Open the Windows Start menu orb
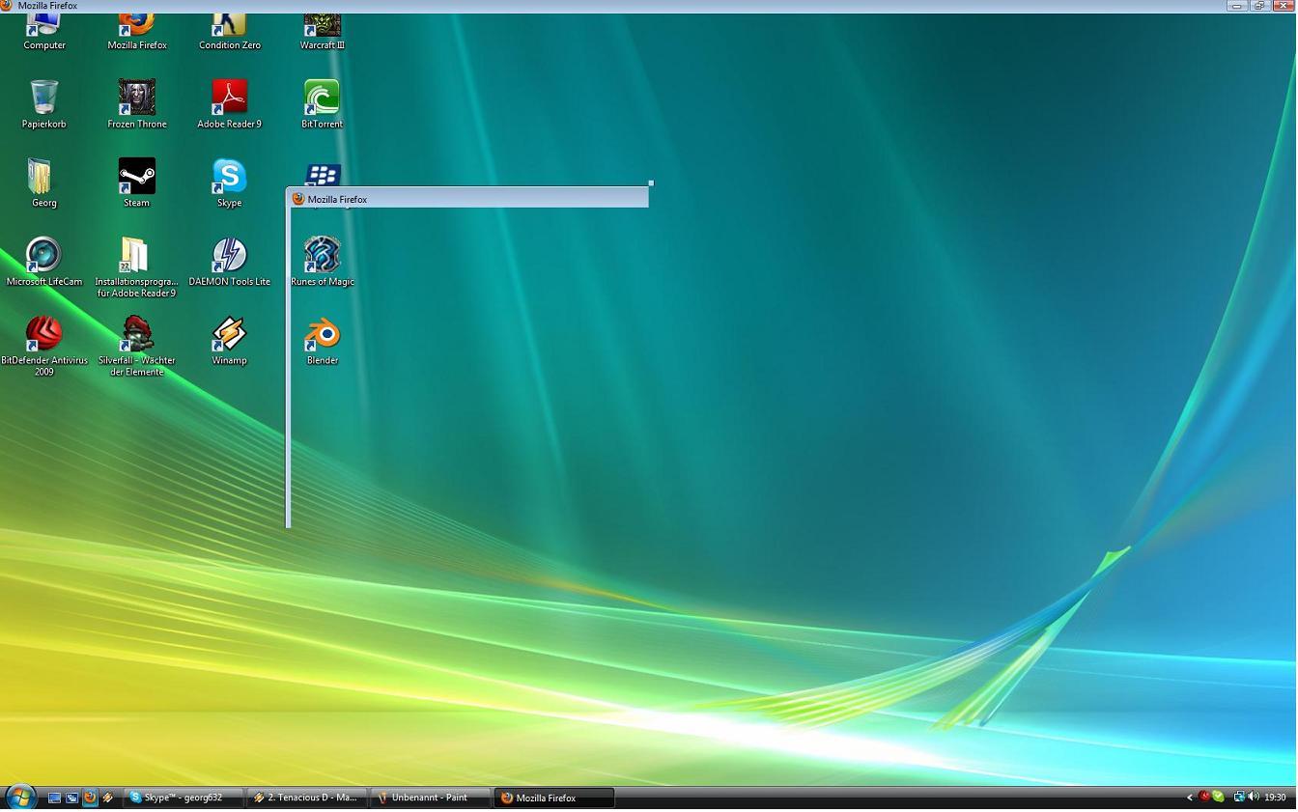 click(20, 797)
